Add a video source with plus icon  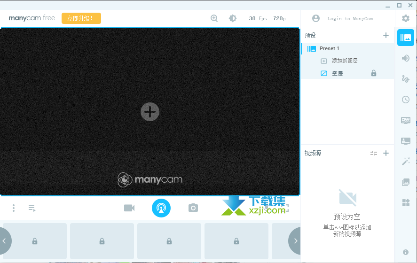coord(386,153)
